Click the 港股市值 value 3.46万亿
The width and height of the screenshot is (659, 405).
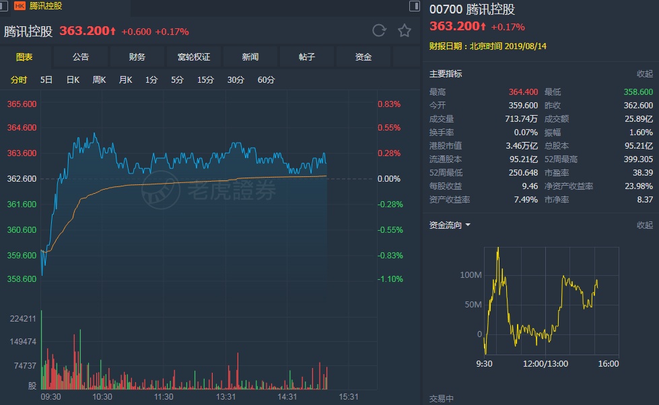[x=522, y=146]
